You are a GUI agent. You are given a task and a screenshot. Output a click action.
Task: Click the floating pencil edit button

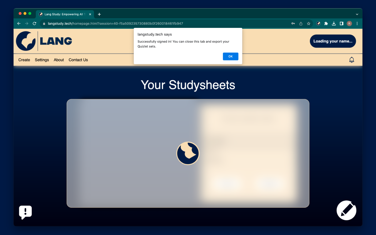[346, 210]
